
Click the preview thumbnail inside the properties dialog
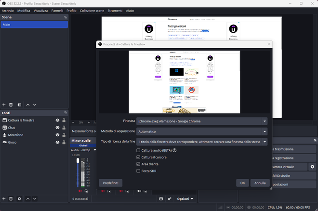click(185, 82)
